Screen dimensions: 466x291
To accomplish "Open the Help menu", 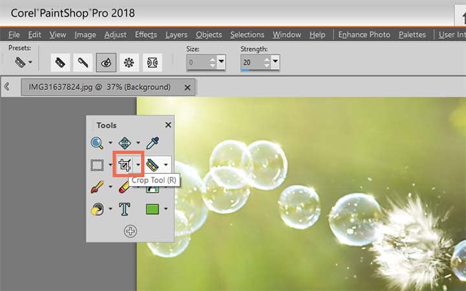I will [x=317, y=35].
